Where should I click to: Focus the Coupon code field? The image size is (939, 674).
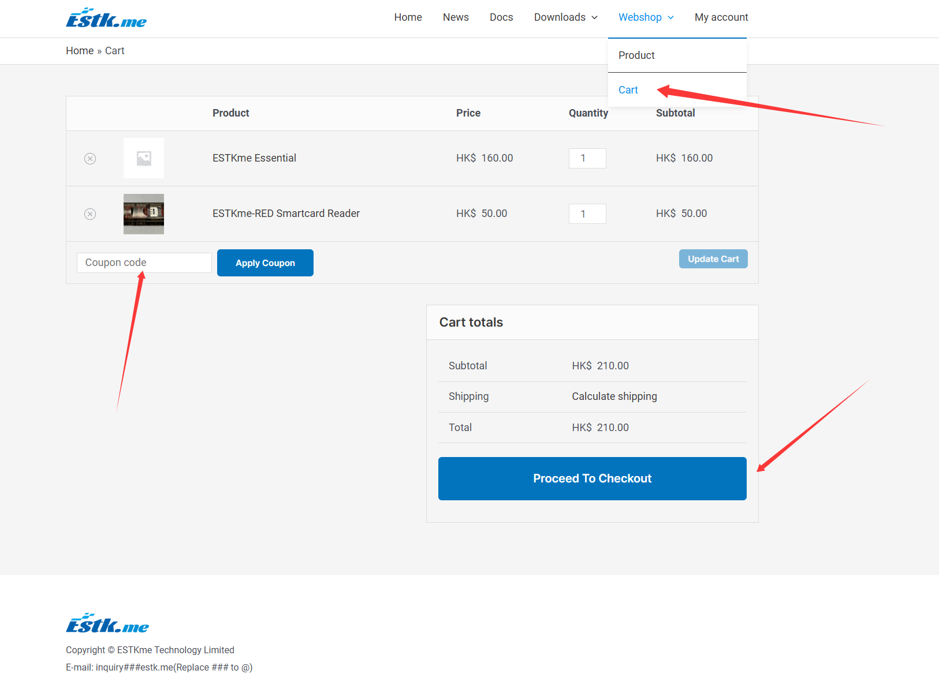(x=144, y=263)
